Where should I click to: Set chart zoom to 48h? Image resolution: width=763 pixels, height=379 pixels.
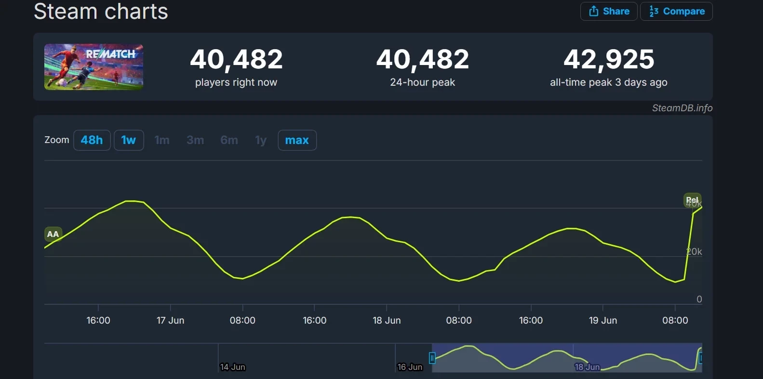[92, 140]
